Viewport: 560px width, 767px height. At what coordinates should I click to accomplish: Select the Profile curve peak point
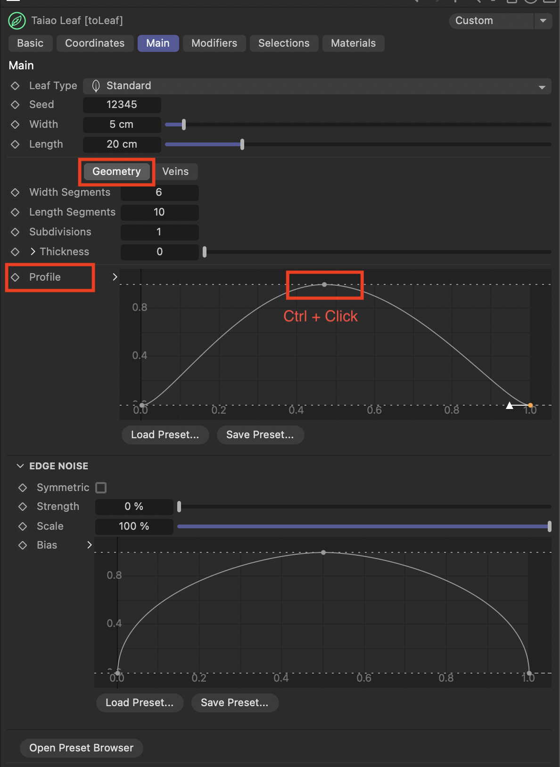point(324,284)
